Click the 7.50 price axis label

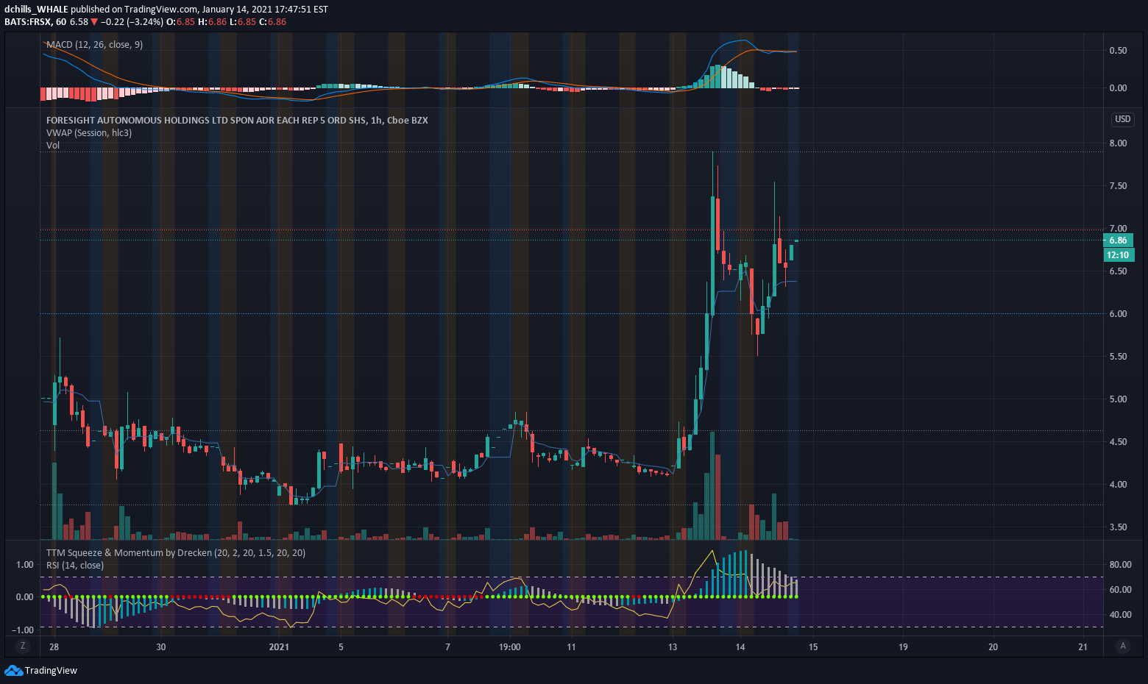(1118, 186)
